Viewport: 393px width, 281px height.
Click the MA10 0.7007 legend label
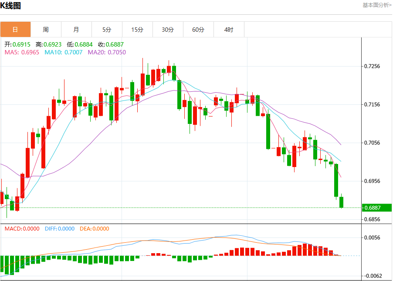[x=64, y=52]
